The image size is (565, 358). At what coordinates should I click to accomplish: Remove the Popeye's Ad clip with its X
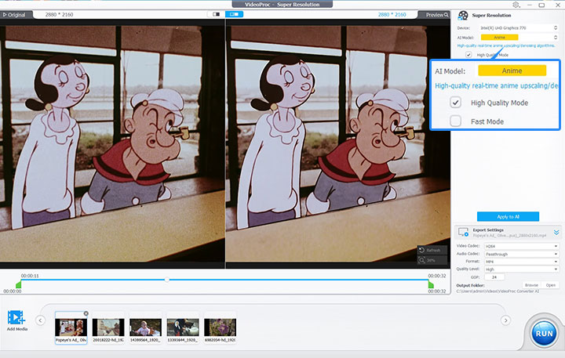pyautogui.click(x=86, y=314)
